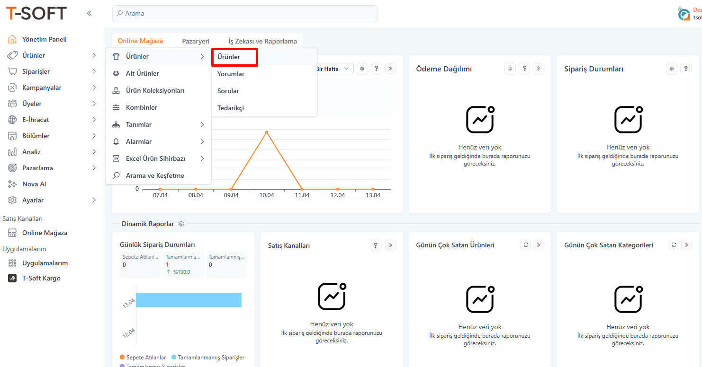Switch to the Pazaryeri tab

(x=196, y=41)
